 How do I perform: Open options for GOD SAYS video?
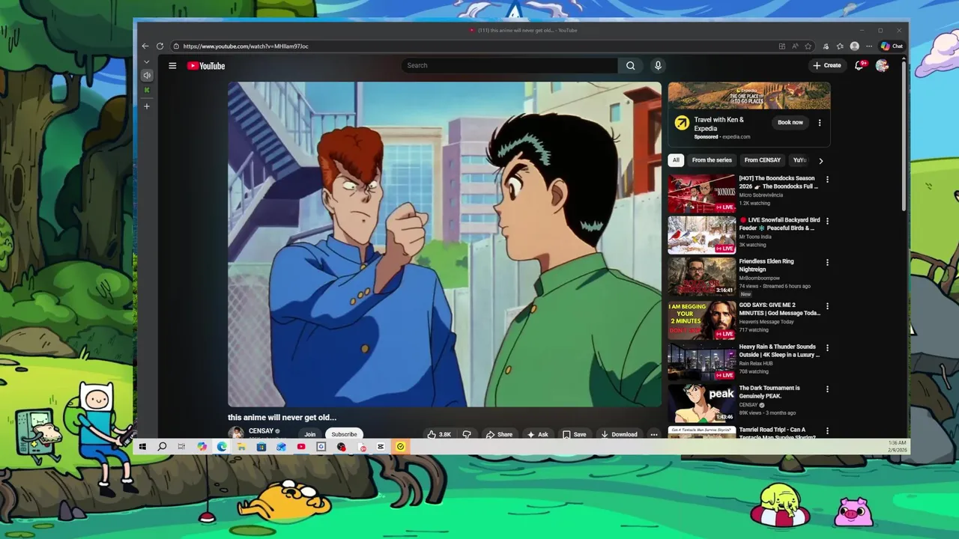pyautogui.click(x=827, y=306)
